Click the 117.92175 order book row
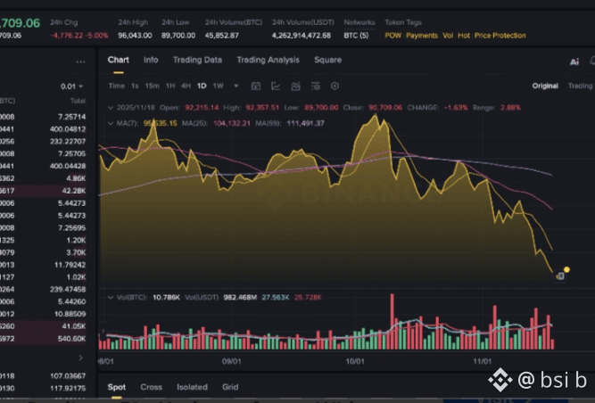This screenshot has width=595, height=403. click(43, 388)
